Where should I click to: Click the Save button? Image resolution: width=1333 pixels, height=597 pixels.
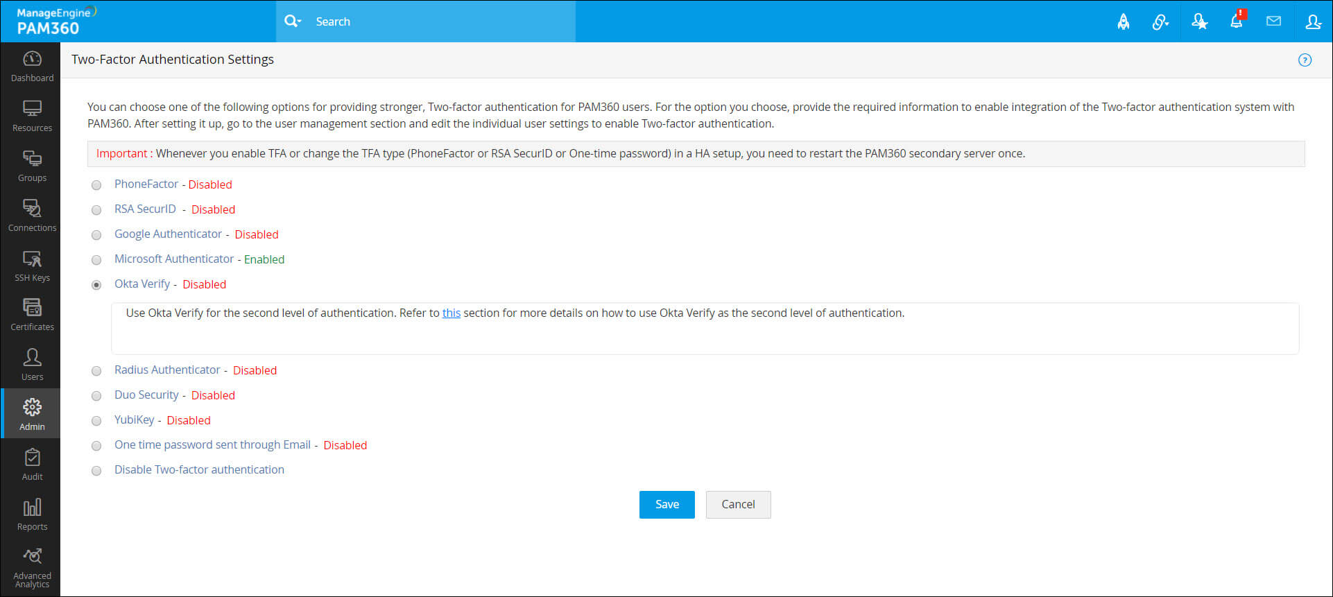pos(666,504)
